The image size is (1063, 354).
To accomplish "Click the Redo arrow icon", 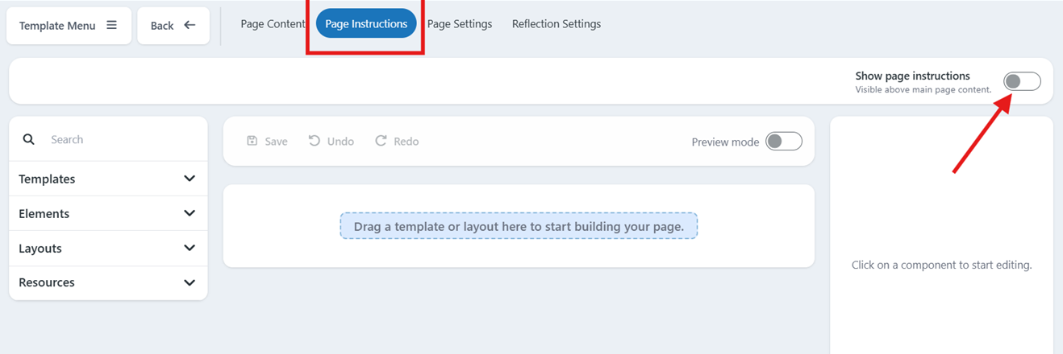I will click(381, 141).
